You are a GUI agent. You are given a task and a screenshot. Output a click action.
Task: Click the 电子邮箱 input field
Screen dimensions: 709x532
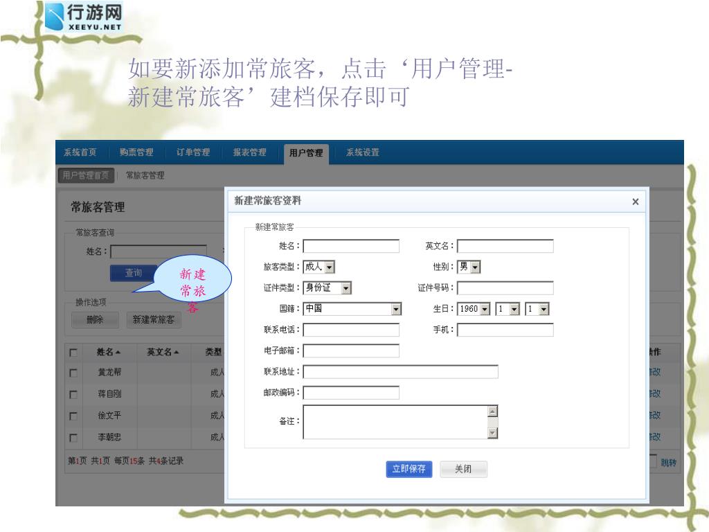(351, 351)
